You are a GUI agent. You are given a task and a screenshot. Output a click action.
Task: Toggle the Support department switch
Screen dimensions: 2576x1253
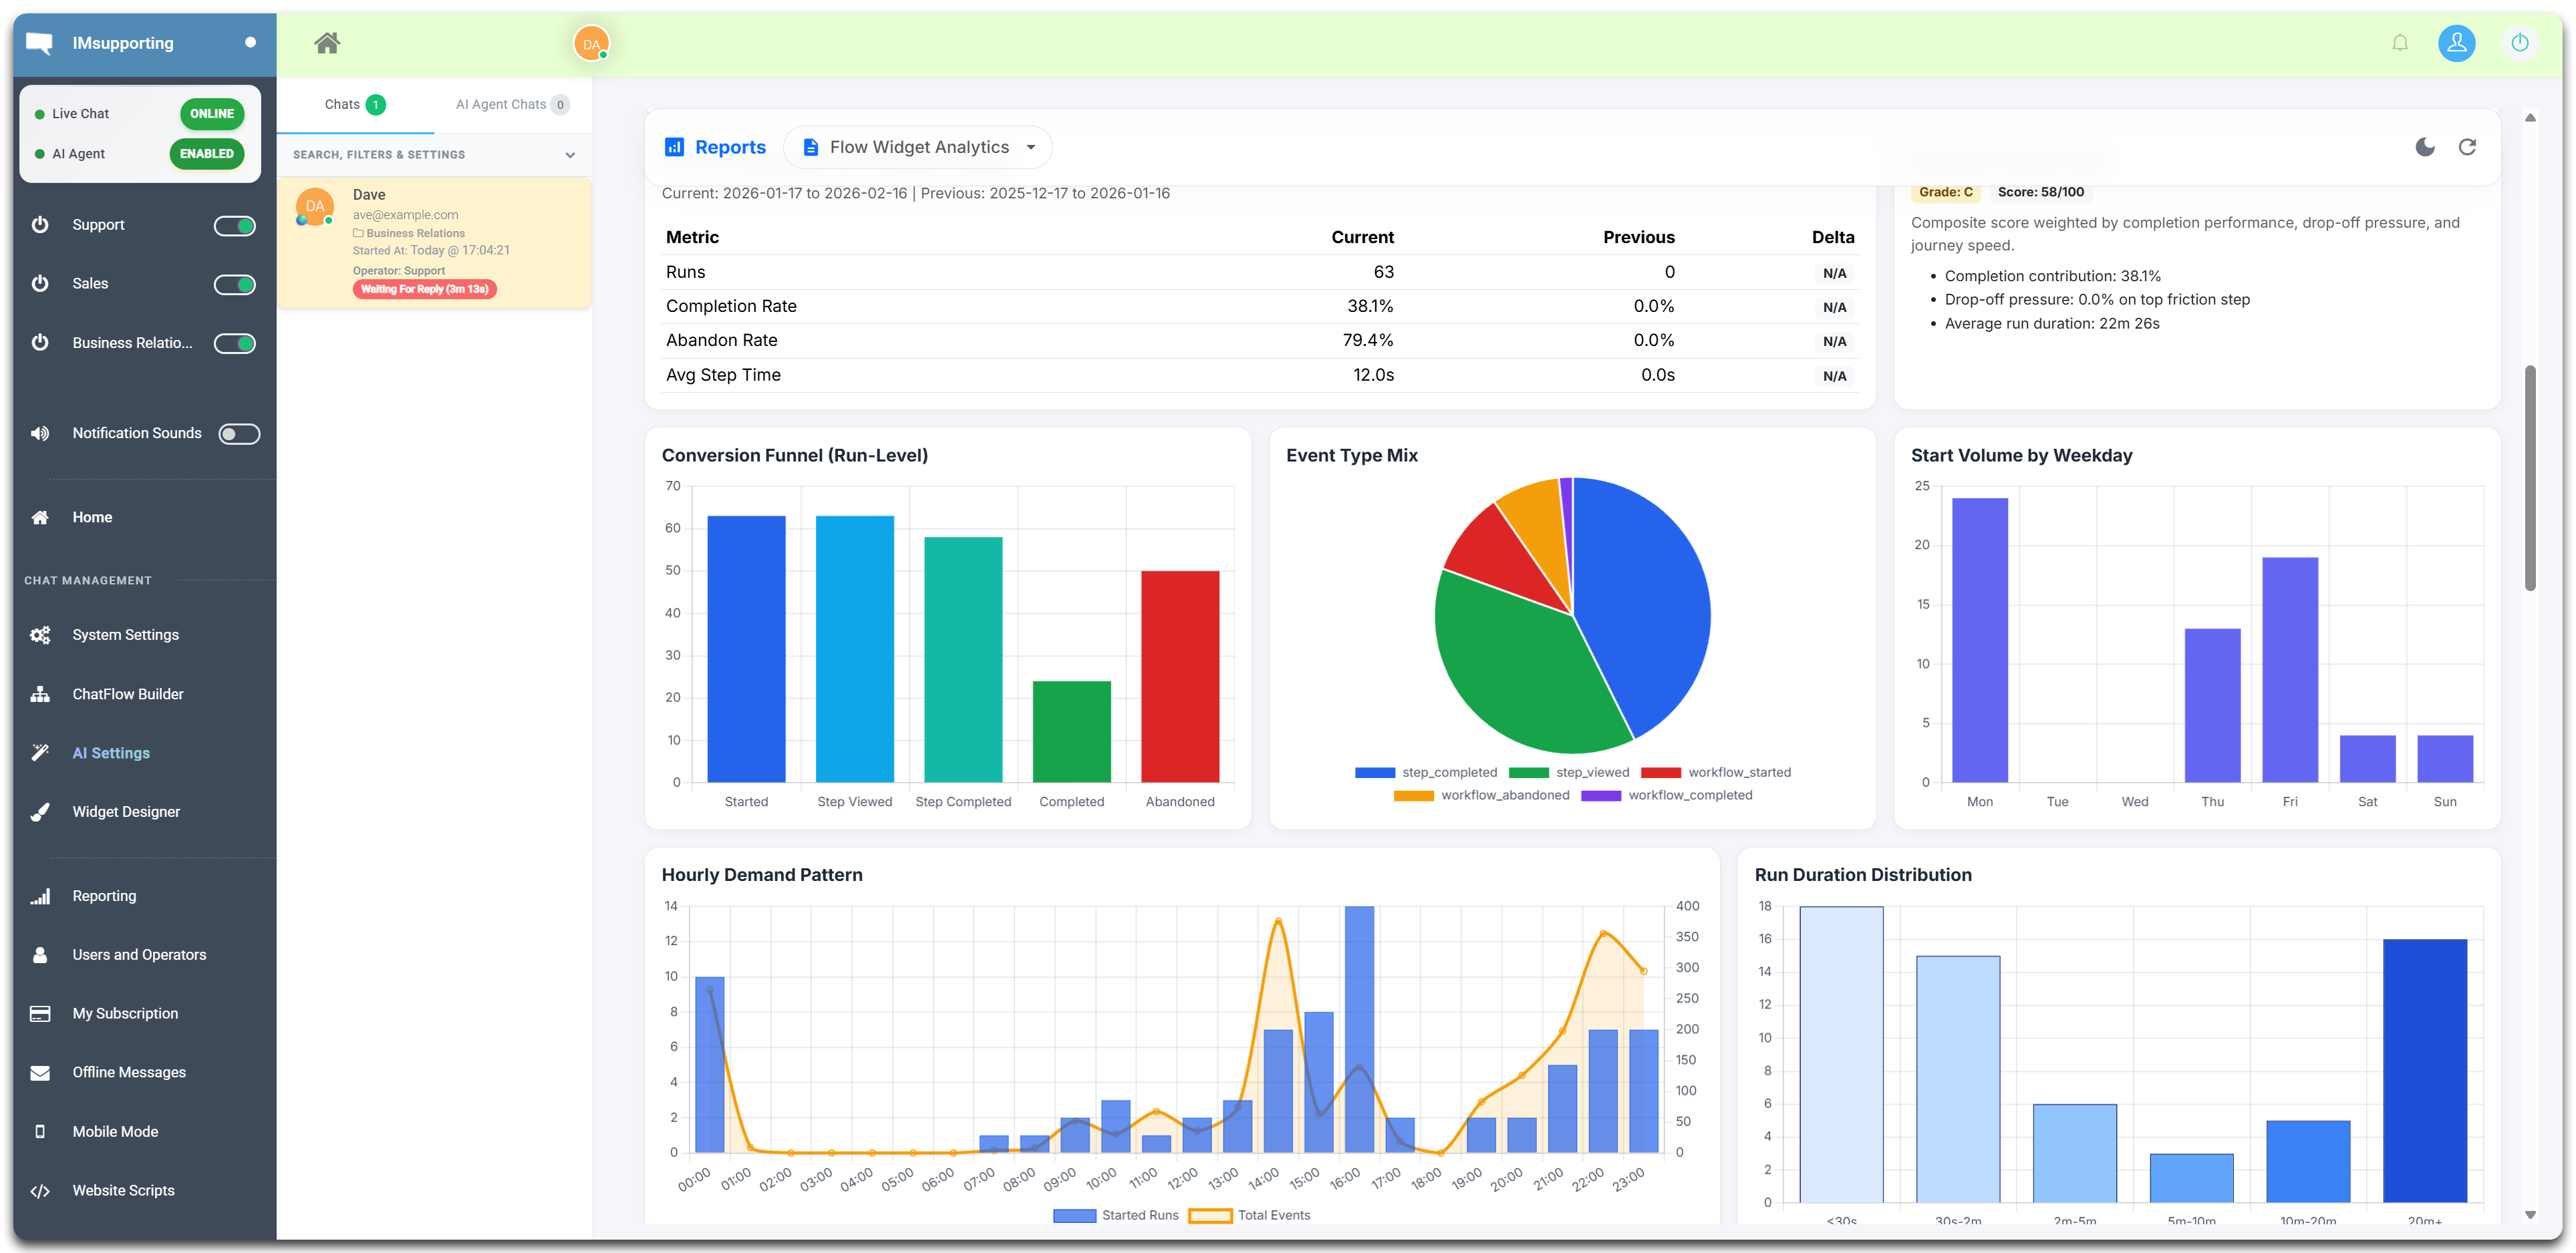point(235,226)
